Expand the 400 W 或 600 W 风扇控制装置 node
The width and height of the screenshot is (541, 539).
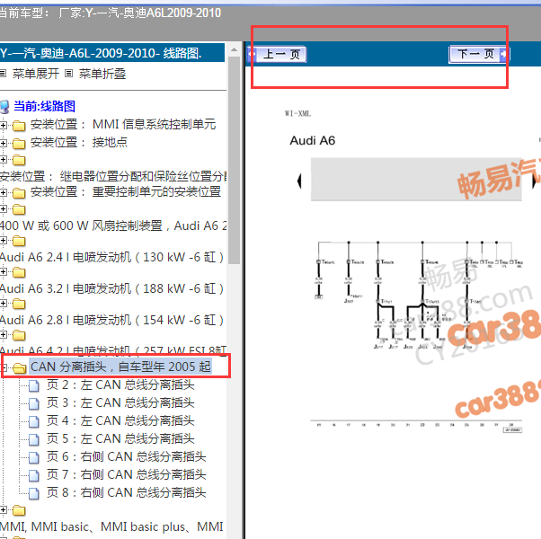pyautogui.click(x=3, y=208)
